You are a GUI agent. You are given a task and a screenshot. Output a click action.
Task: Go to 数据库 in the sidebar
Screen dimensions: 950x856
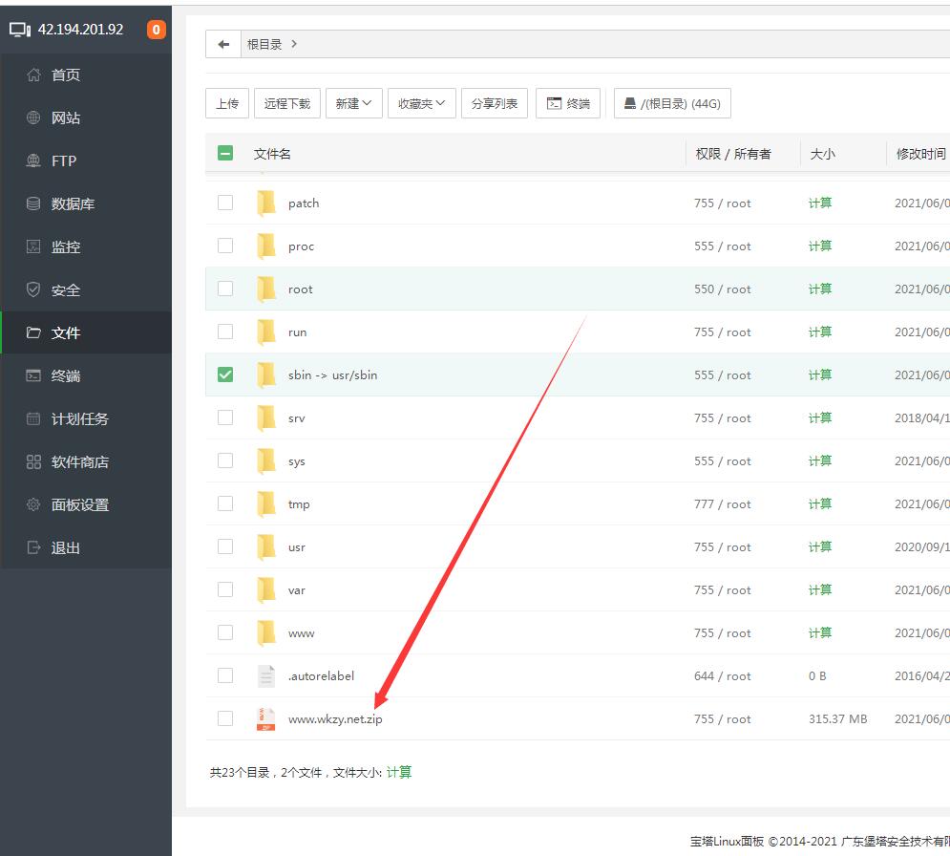(x=73, y=204)
